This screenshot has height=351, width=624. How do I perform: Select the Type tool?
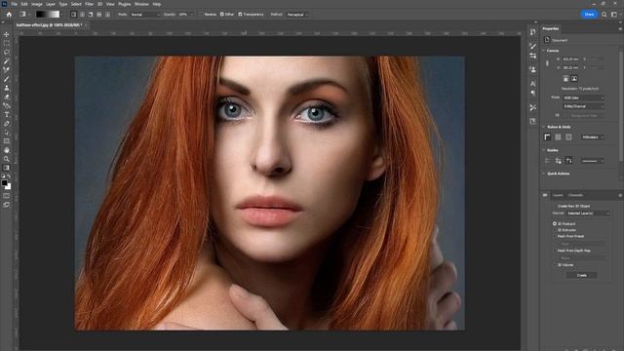7,115
